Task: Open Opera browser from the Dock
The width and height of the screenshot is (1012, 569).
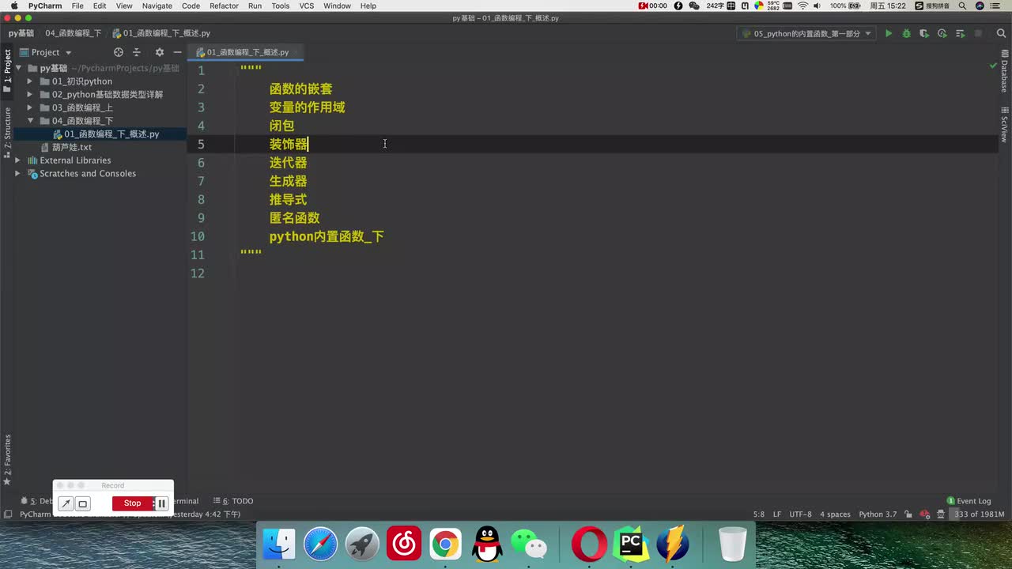Action: pos(589,545)
